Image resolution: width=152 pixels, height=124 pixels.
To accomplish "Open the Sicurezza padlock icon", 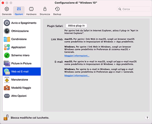I will [x=45, y=9].
